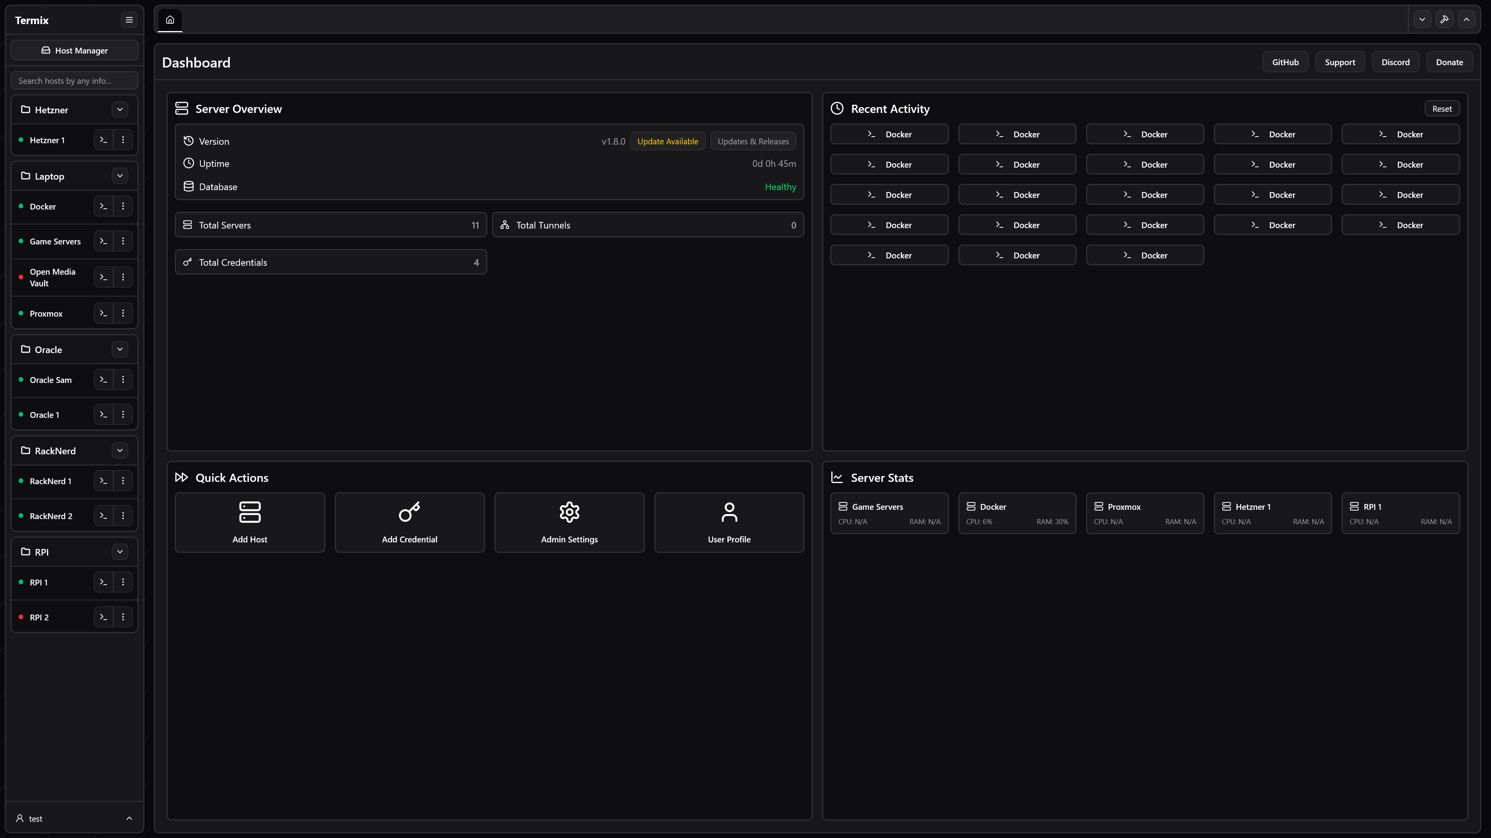This screenshot has height=838, width=1491.
Task: Open the Add Credential quick action
Action: click(x=409, y=522)
